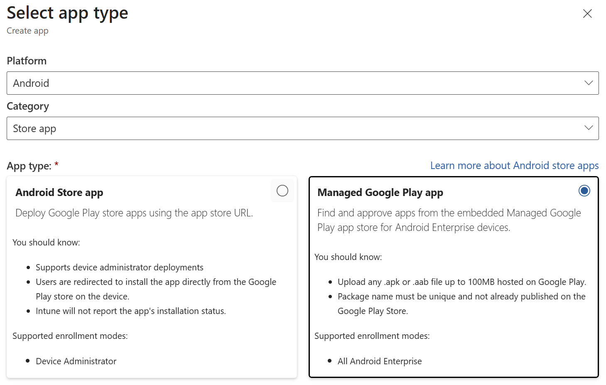Click the 'App type:' label
The image size is (606, 385).
[x=29, y=166]
